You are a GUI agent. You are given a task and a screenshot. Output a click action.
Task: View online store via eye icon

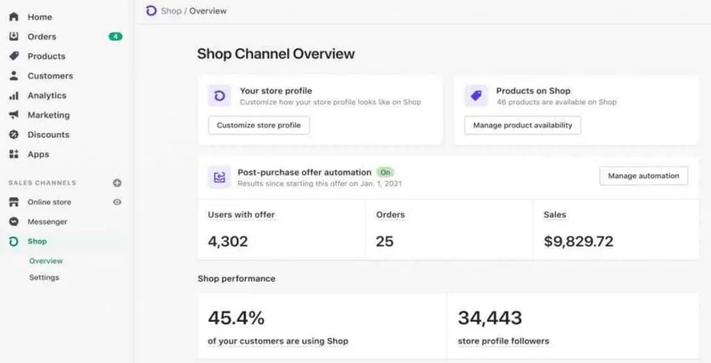(117, 202)
